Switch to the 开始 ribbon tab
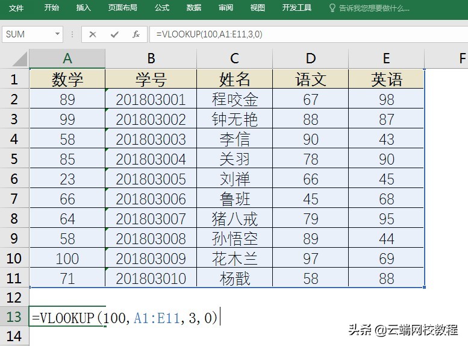This screenshot has height=346, width=468. pos(51,7)
